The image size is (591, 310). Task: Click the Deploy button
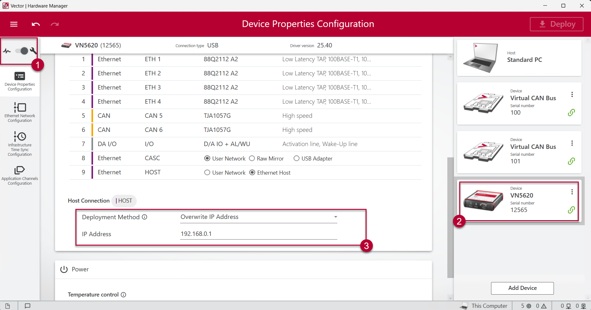(x=556, y=24)
